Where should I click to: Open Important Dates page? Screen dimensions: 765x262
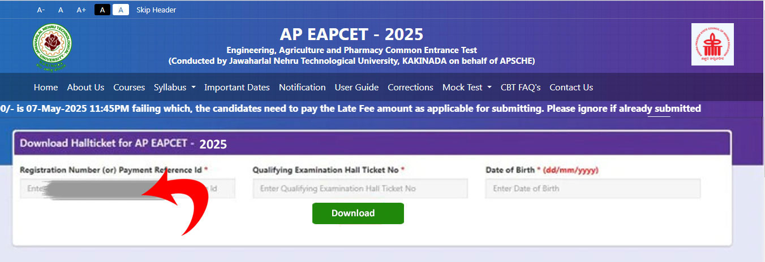tap(237, 87)
